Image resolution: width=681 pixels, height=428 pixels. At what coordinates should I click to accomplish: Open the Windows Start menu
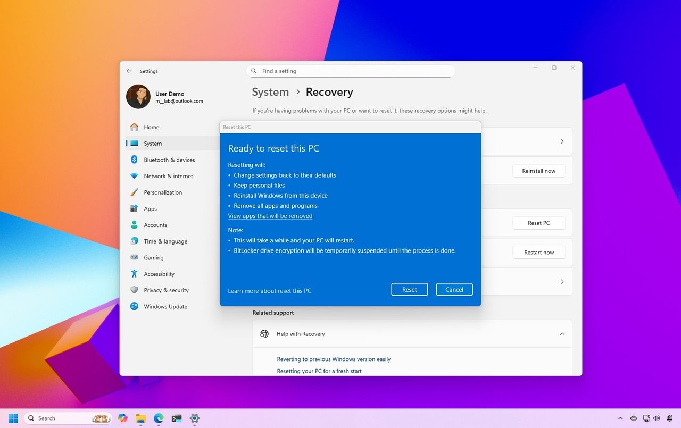pyautogui.click(x=12, y=418)
